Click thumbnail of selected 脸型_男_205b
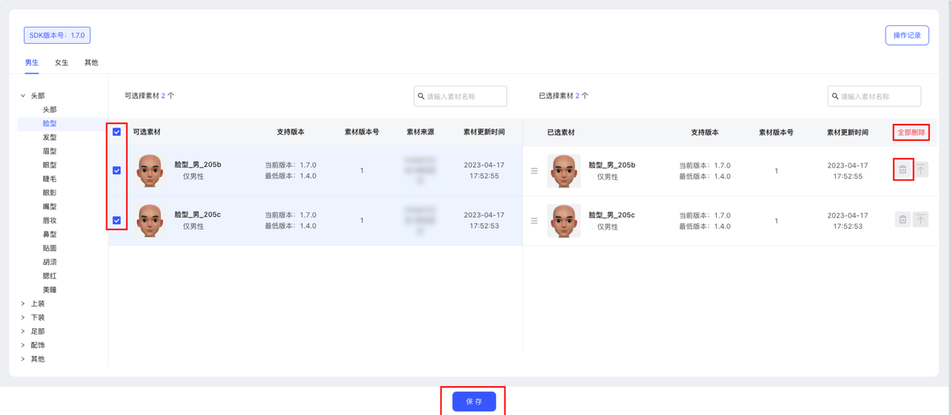Viewport: 951px width, 415px height. pyautogui.click(x=564, y=171)
